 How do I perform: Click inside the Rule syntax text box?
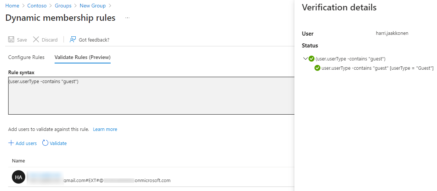[149, 96]
